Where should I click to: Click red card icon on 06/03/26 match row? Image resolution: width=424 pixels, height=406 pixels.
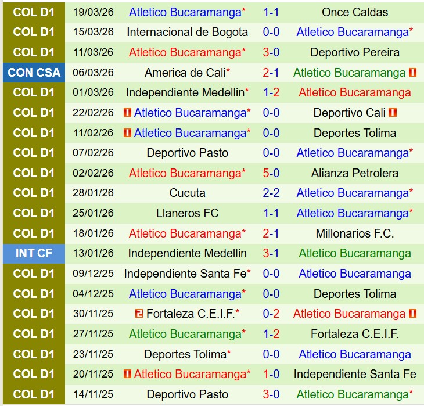[x=413, y=73]
